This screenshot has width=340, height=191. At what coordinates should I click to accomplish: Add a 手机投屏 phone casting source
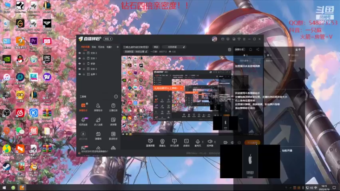[174, 143]
